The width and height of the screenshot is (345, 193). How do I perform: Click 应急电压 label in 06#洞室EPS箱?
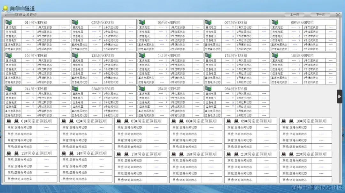211,40
